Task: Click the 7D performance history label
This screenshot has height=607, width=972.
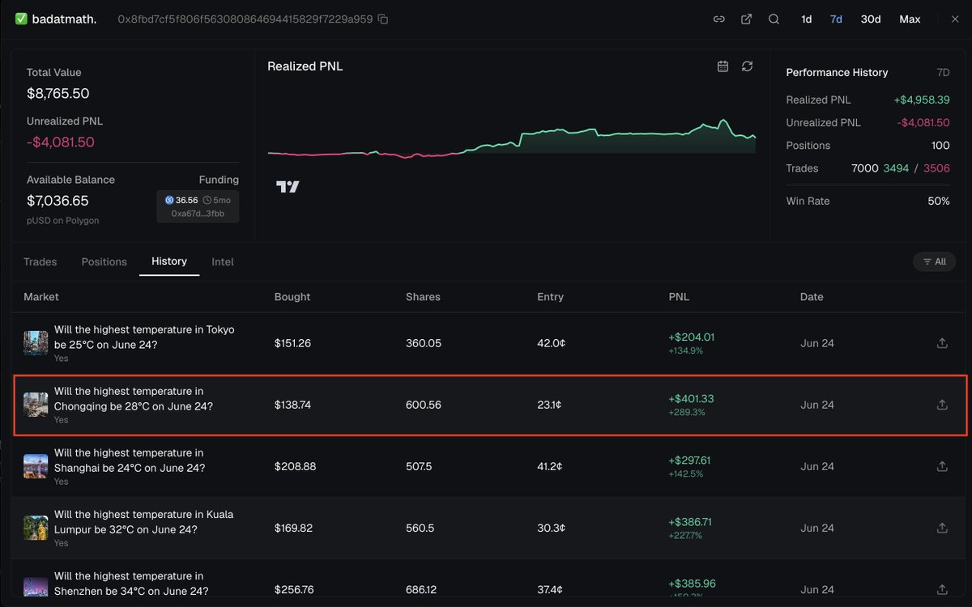Action: click(x=943, y=72)
